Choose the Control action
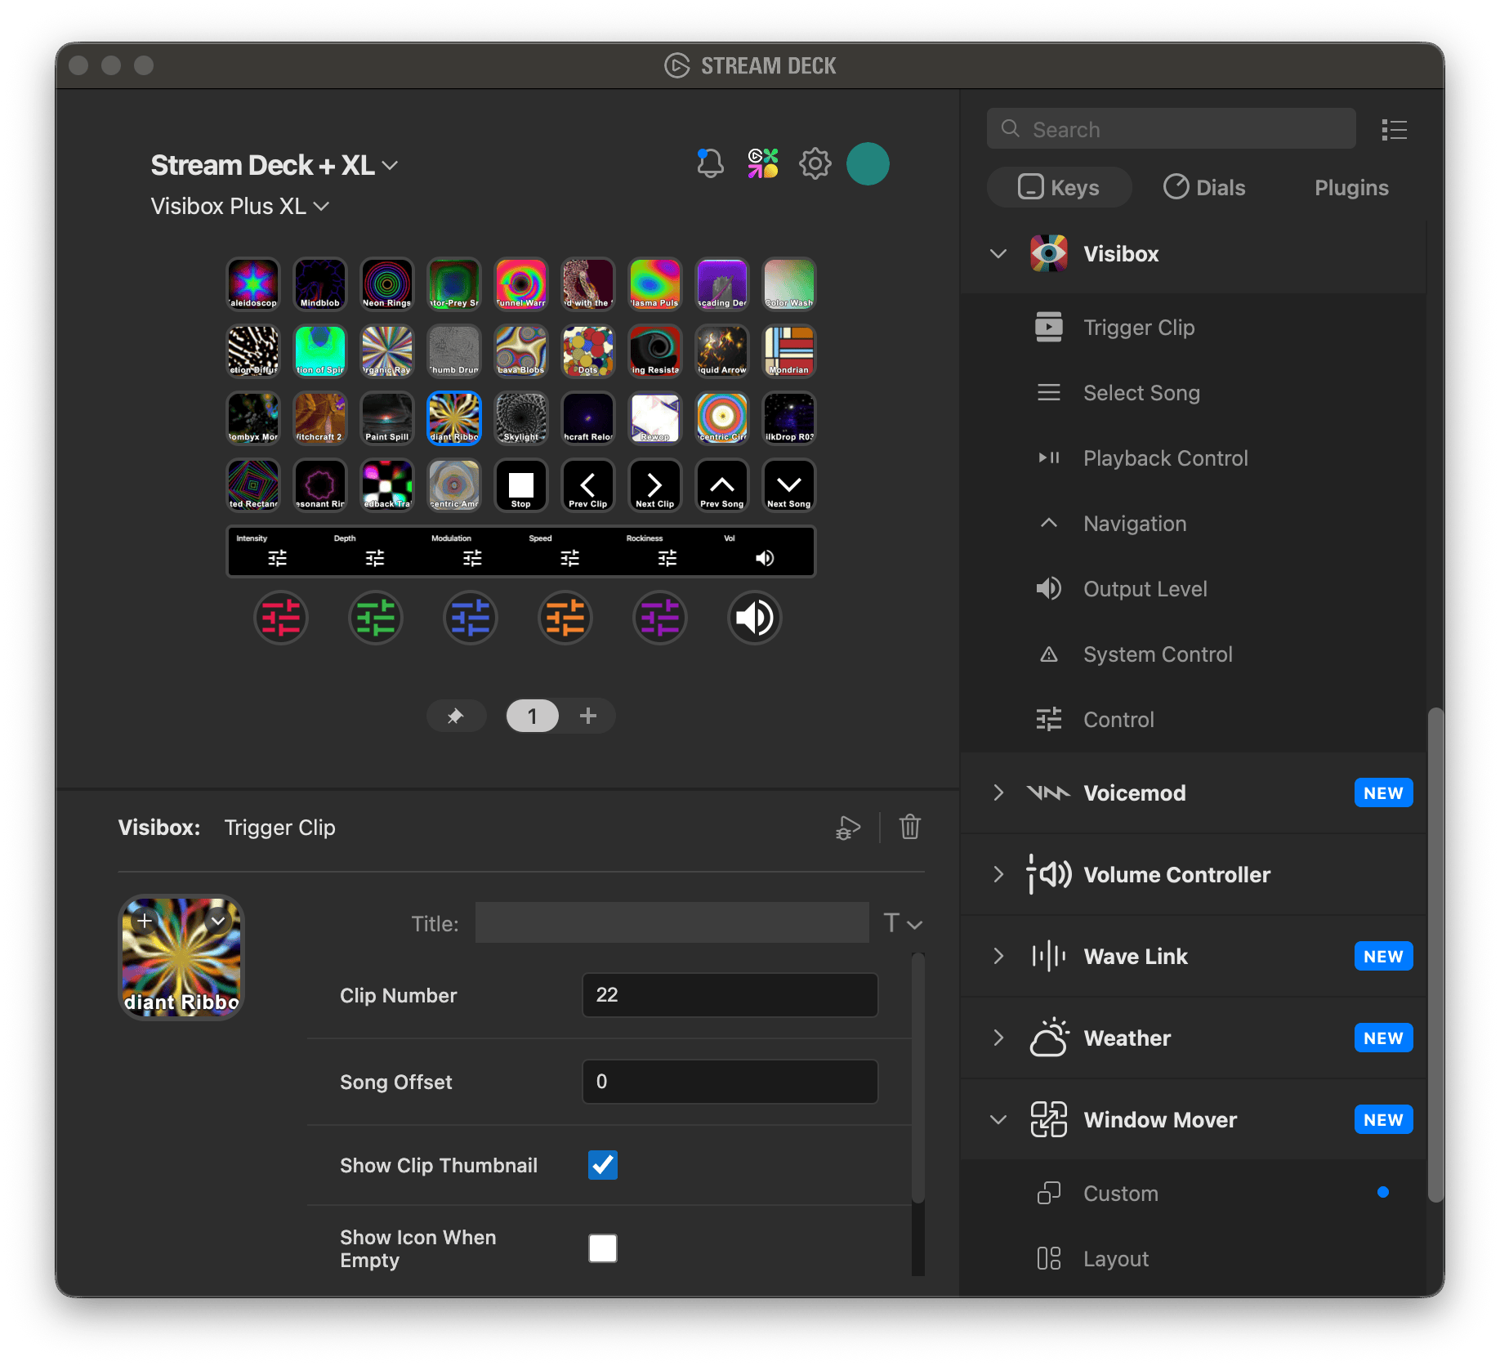This screenshot has width=1500, height=1366. 1193,720
